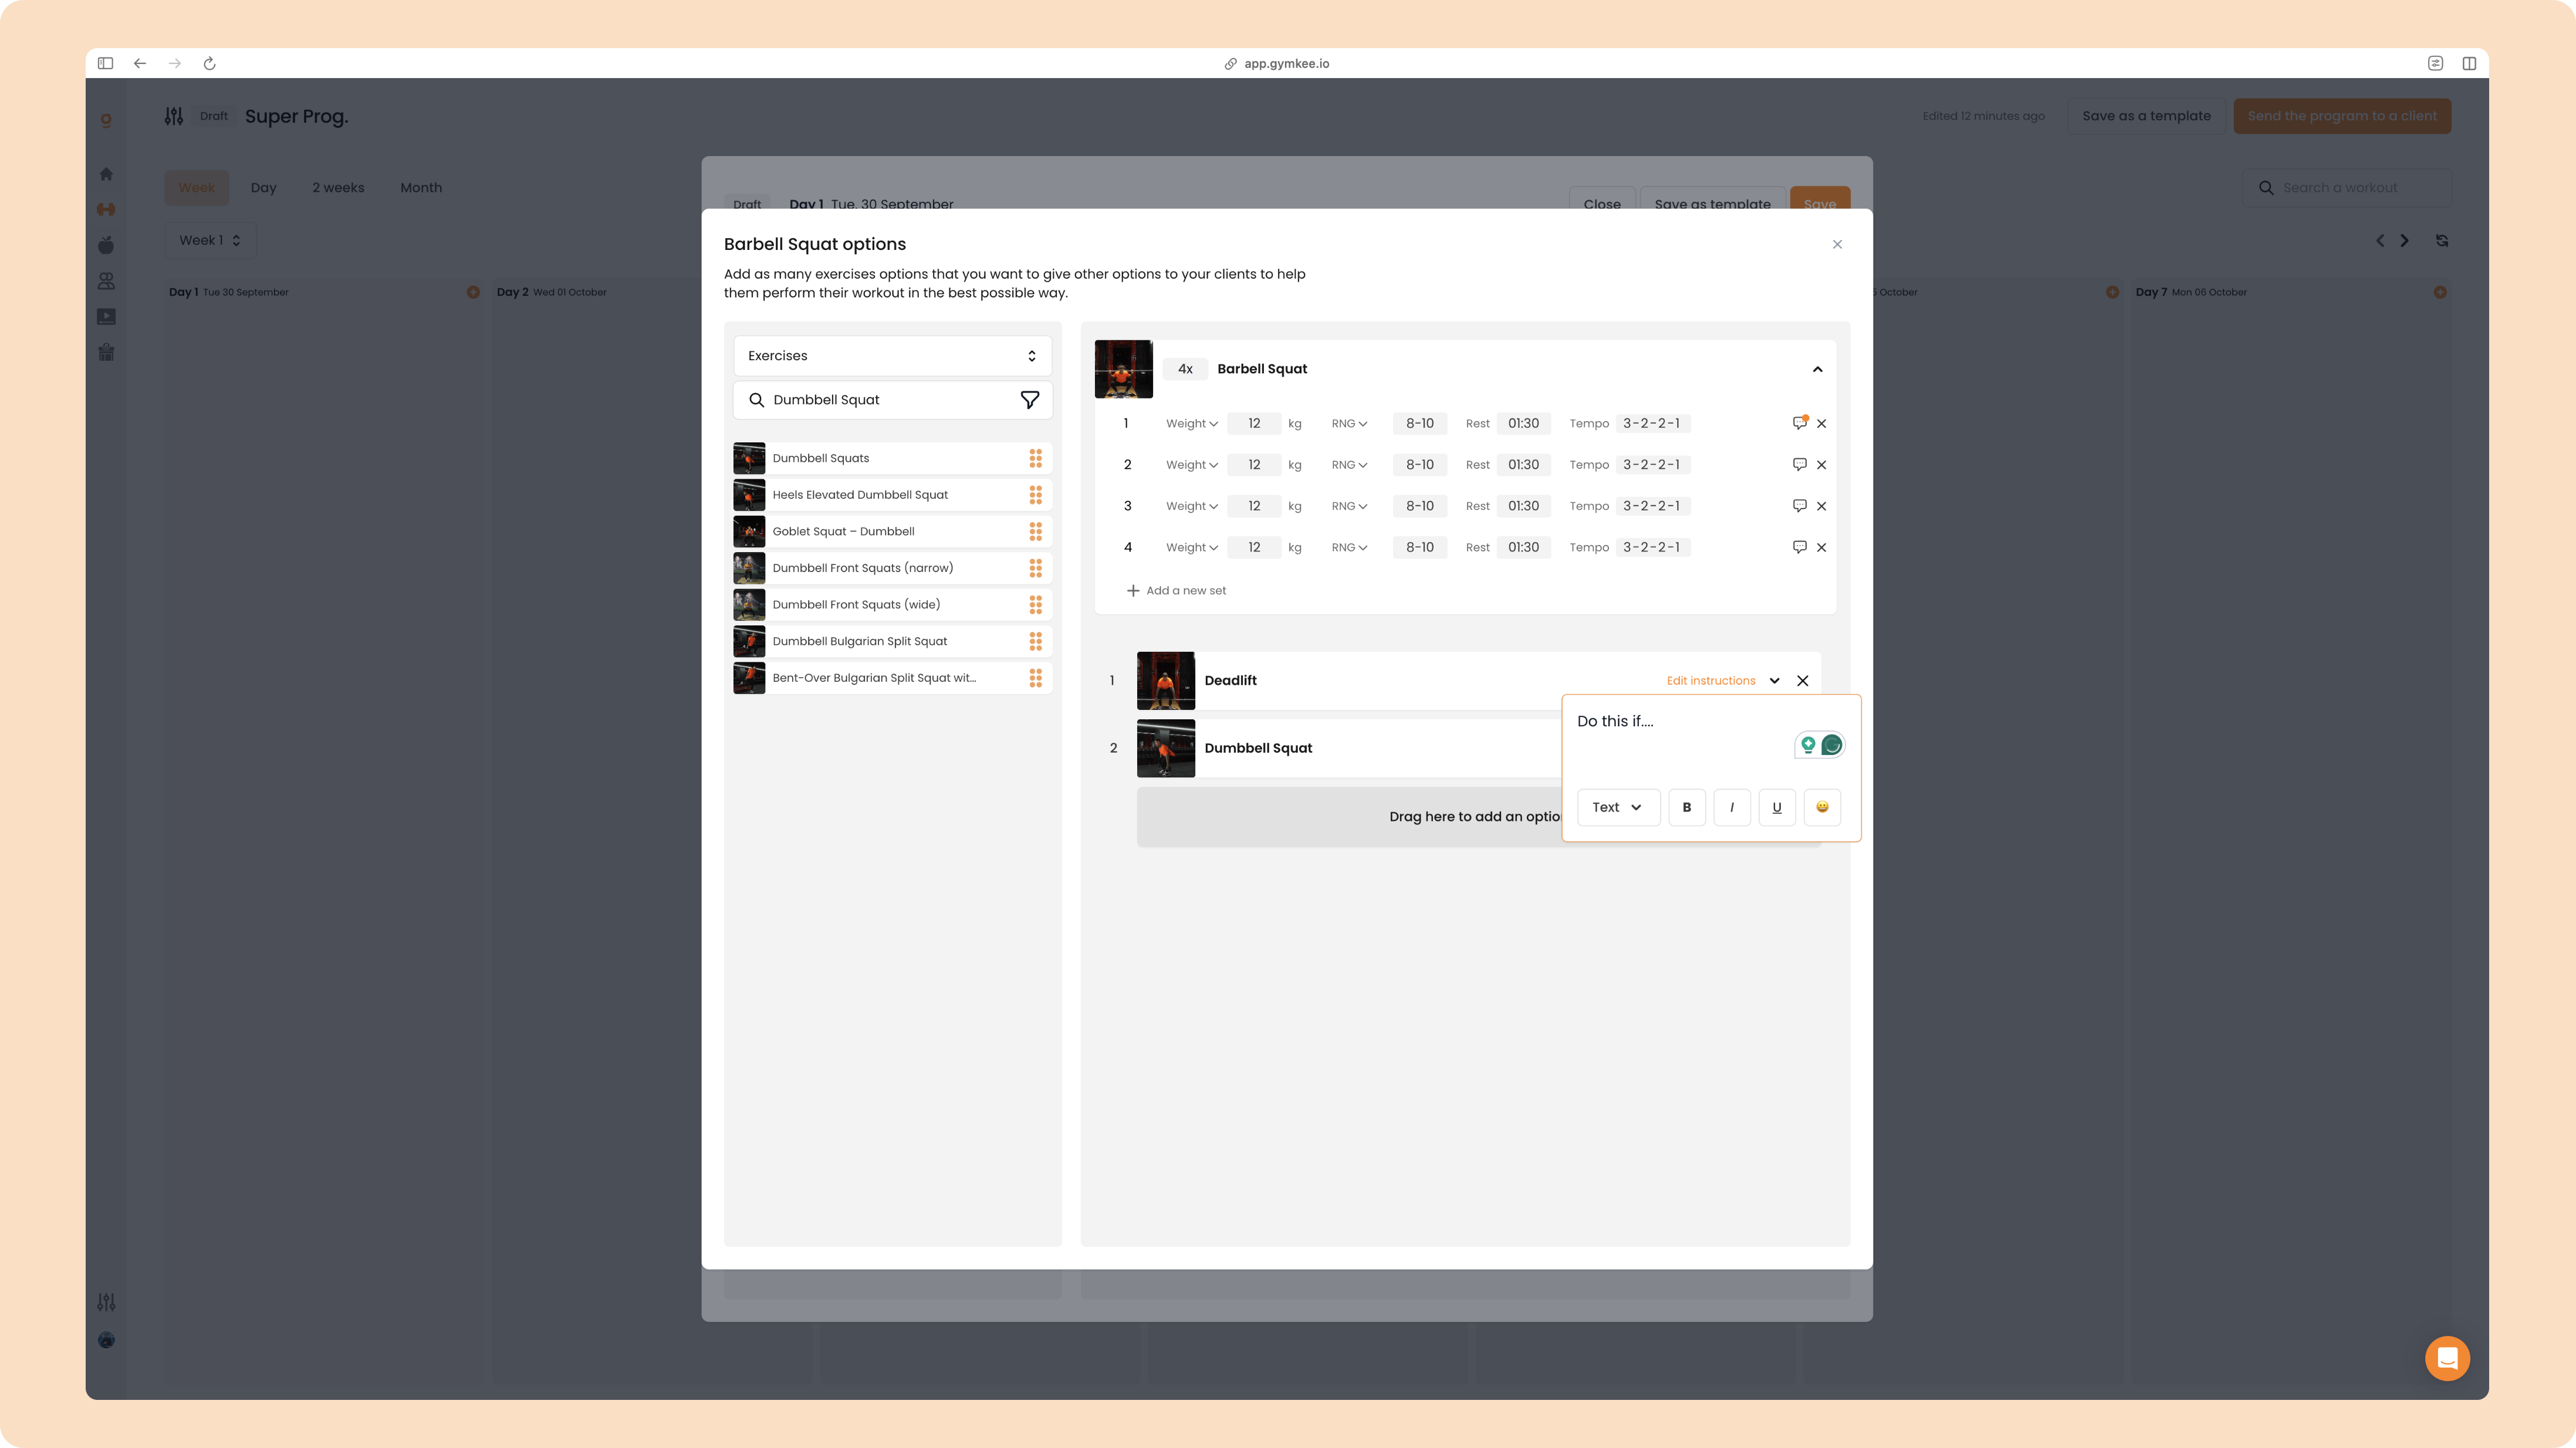Click Add a new set

tap(1176, 591)
